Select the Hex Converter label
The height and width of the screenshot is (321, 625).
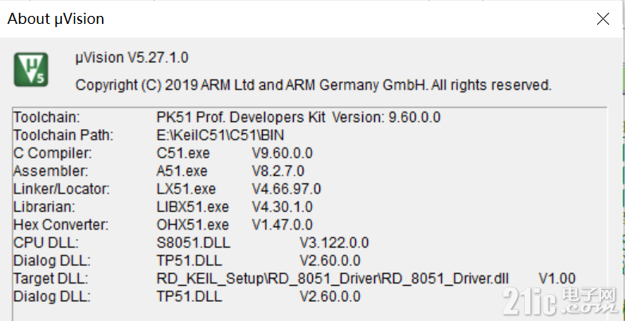coord(61,225)
